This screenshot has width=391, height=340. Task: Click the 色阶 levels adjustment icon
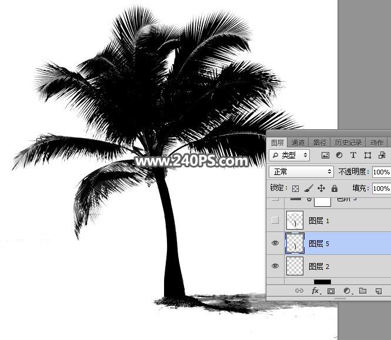click(x=296, y=198)
